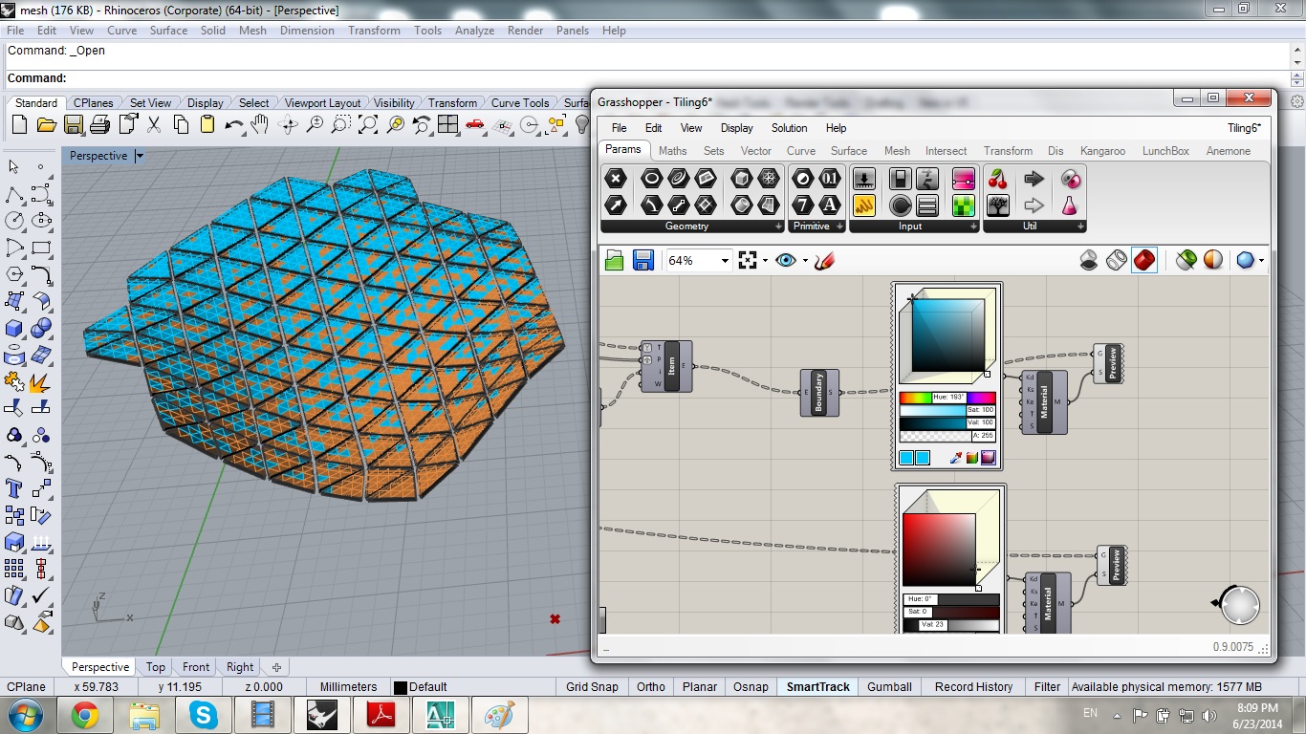
Task: Select the Zoom Window tool
Action: [340, 124]
